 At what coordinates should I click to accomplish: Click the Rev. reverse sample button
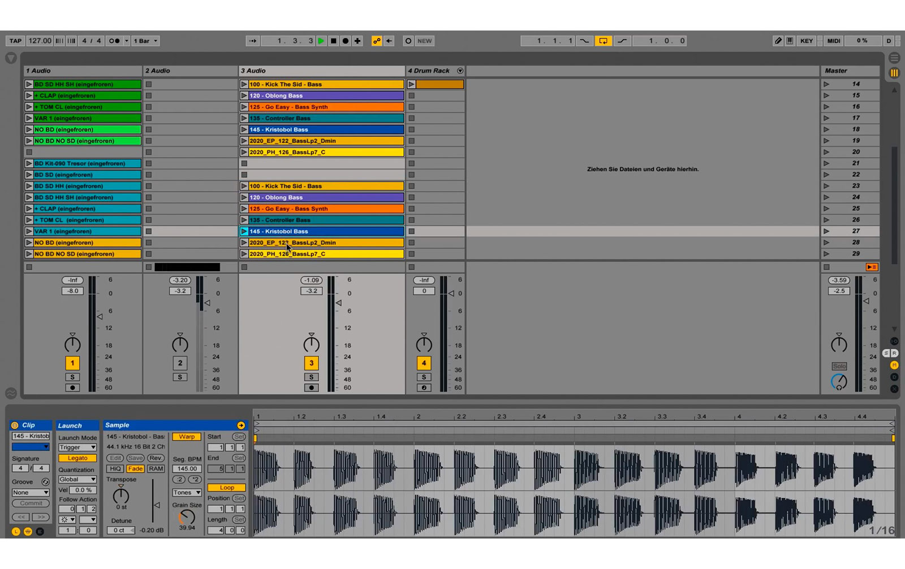156,458
